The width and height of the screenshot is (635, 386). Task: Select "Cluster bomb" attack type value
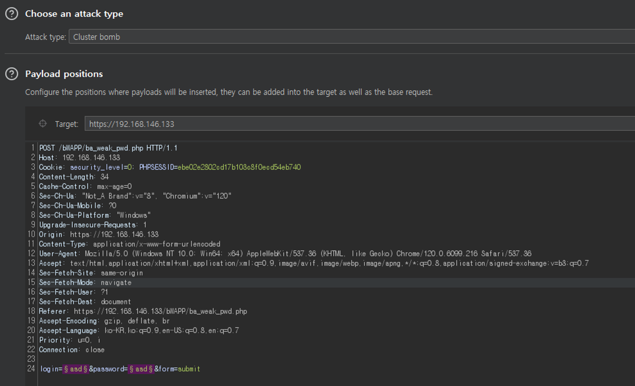[96, 37]
